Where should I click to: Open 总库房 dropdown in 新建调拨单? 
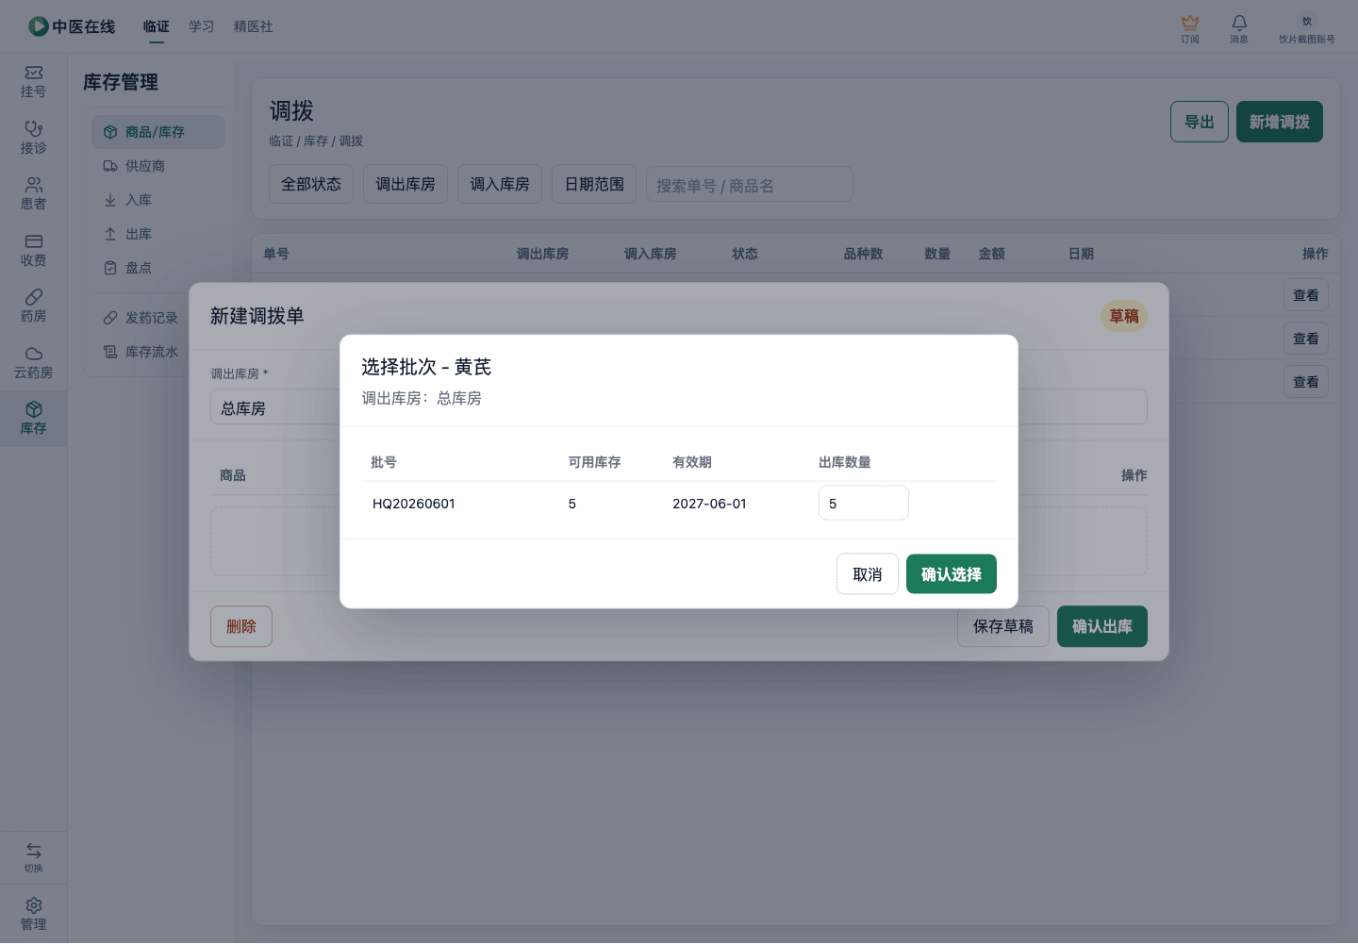coord(274,408)
